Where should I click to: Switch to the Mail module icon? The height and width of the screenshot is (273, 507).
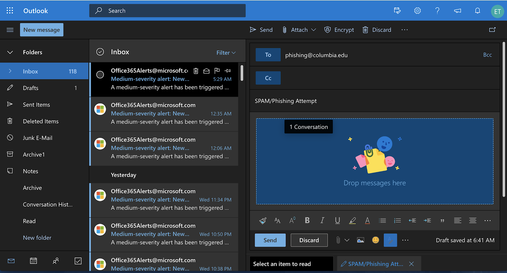(x=11, y=261)
